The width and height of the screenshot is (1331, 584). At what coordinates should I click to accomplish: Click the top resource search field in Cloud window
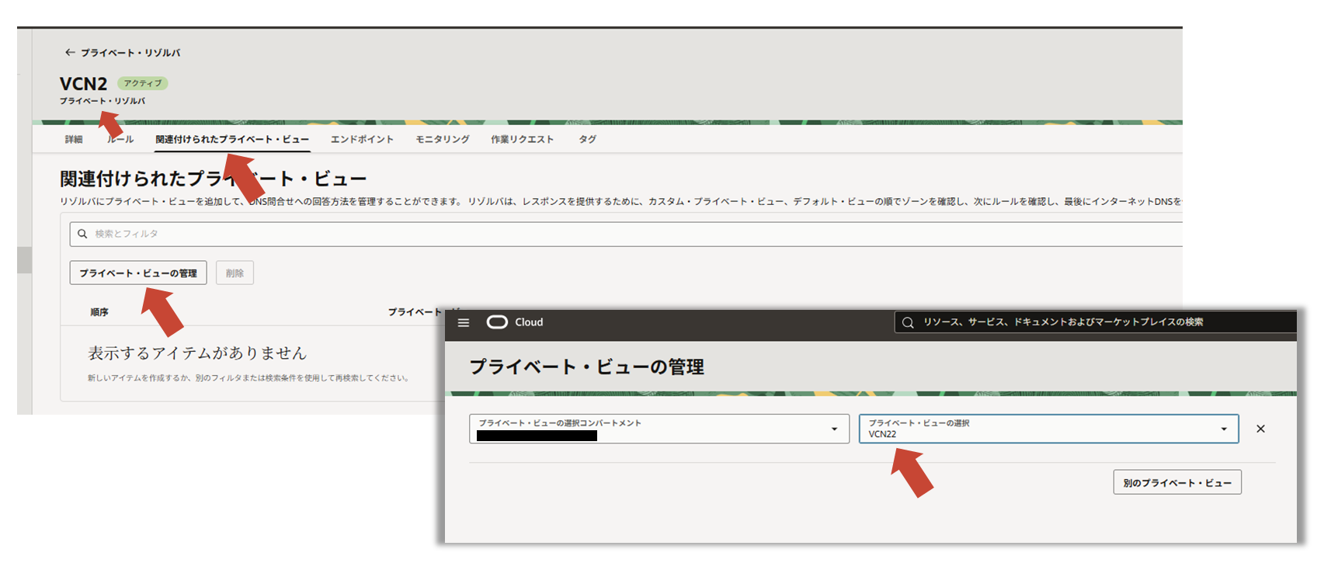point(1095,322)
